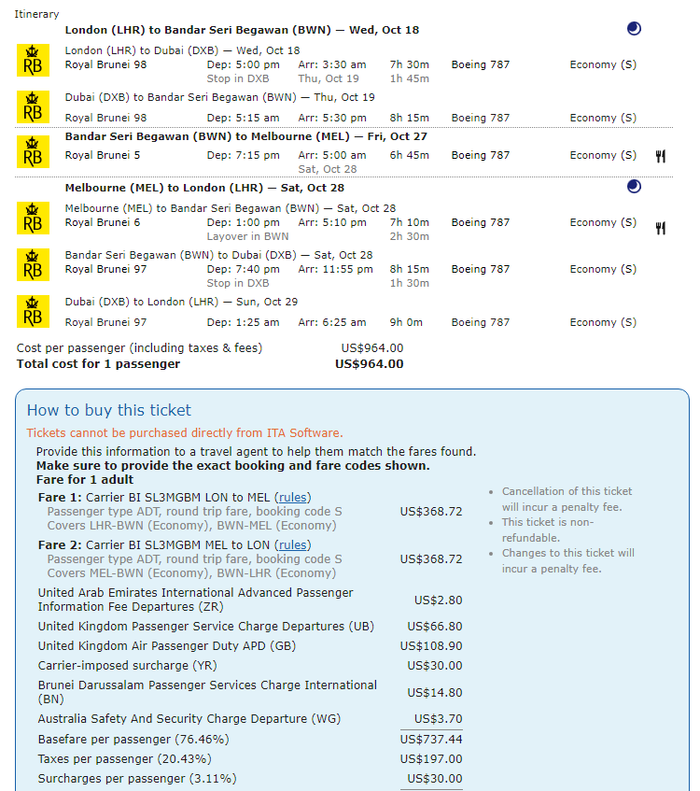Open rules link for Fare 1 LON to MEL
Image resolution: width=700 pixels, height=791 pixels.
click(x=292, y=498)
